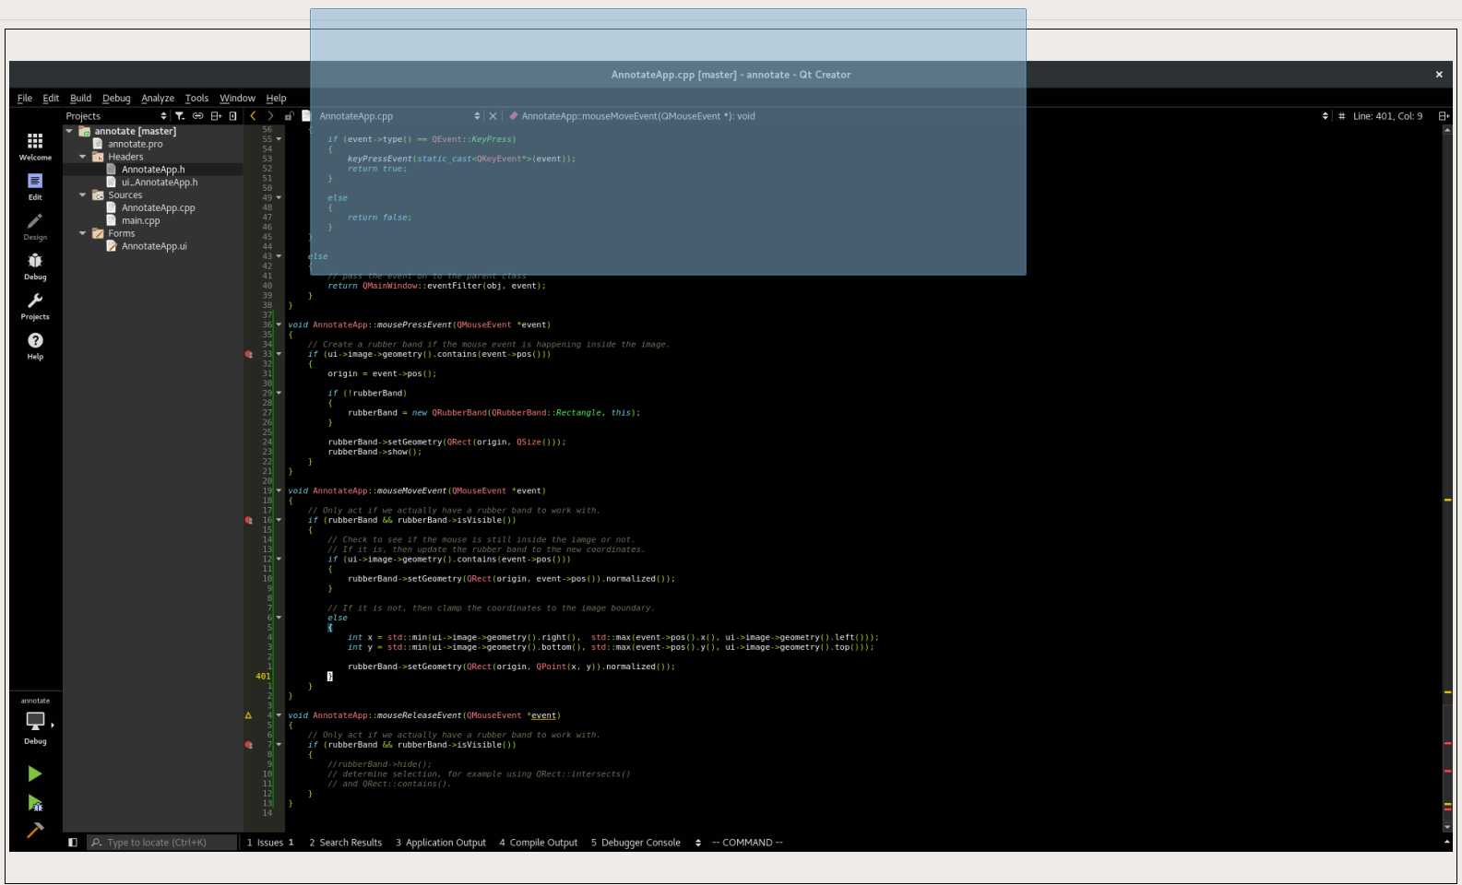Select AnnotateApp.h in project tree
The width and height of the screenshot is (1462, 885).
pos(153,170)
